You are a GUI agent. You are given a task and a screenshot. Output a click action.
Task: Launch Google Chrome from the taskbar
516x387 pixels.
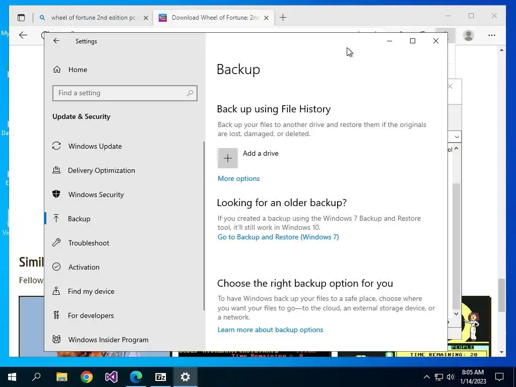[87, 377]
